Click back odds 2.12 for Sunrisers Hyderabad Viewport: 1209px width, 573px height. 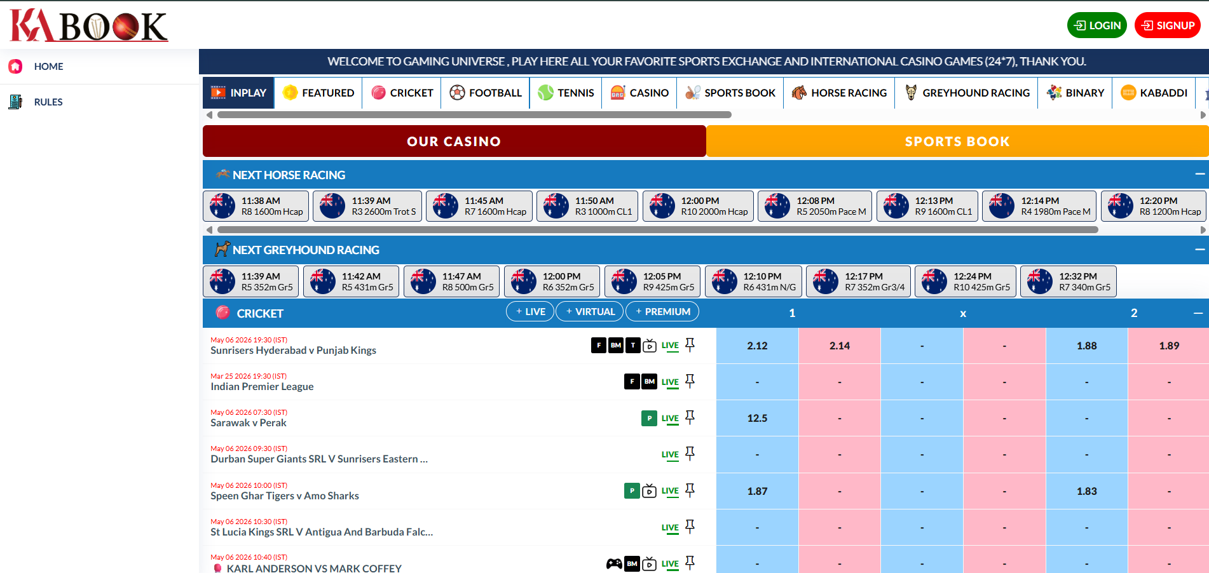click(x=757, y=346)
